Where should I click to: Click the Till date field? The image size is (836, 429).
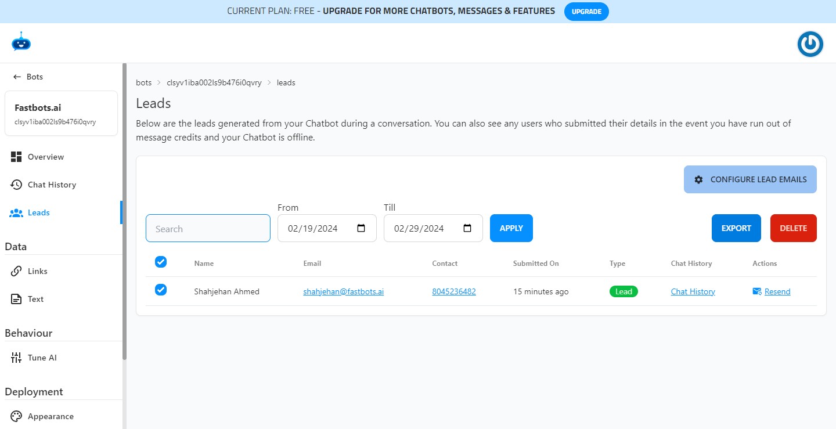click(433, 228)
